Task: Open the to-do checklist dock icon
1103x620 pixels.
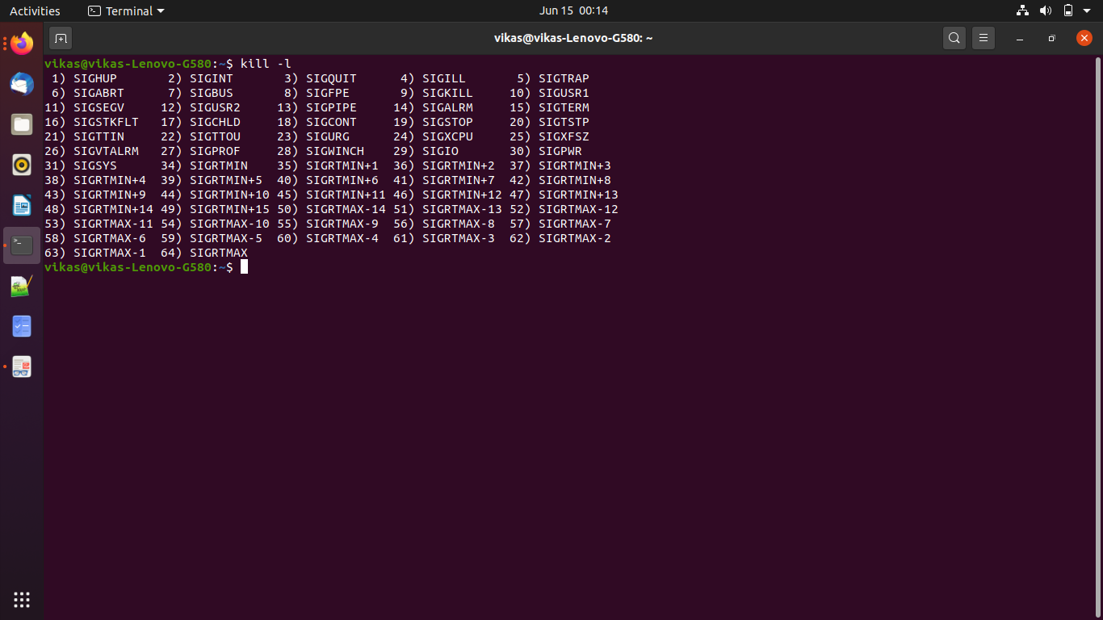Action: [x=22, y=326]
